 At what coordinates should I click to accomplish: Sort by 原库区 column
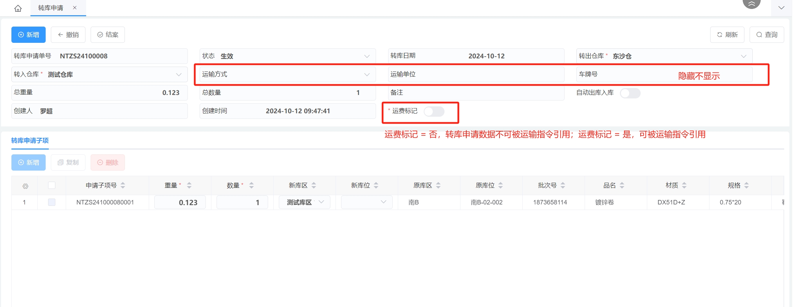438,185
